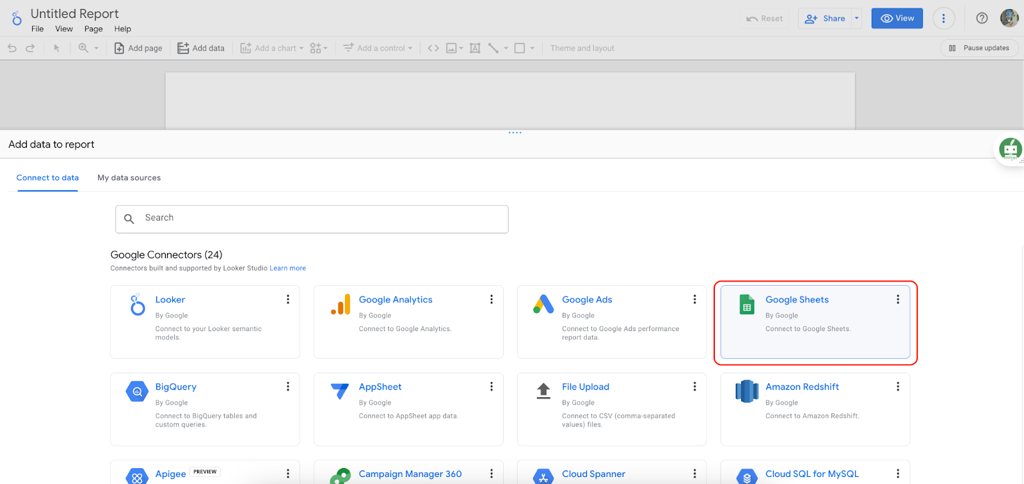Pick the File Upload connector icon

(x=543, y=391)
